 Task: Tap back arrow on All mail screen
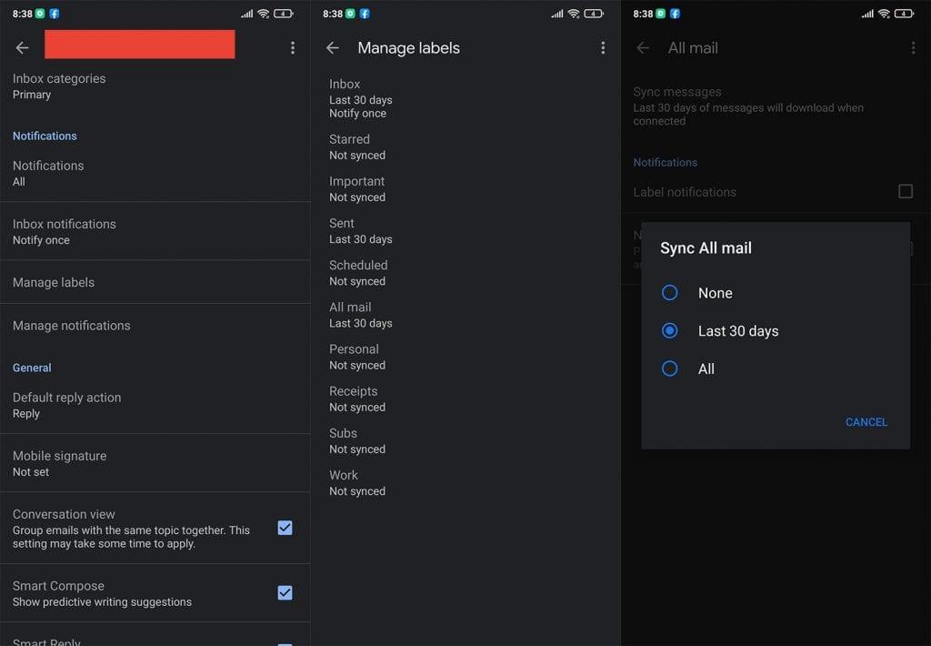click(643, 48)
